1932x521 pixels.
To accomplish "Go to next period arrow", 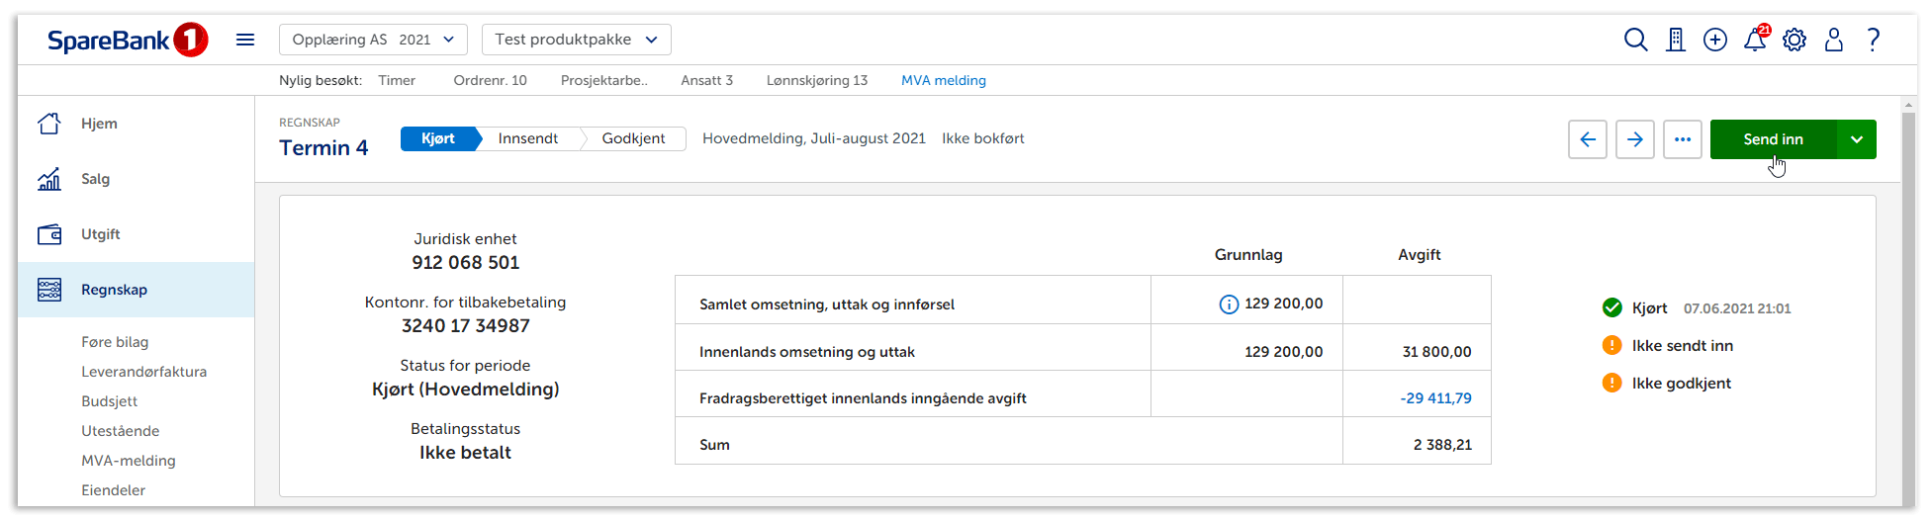I will (1635, 139).
